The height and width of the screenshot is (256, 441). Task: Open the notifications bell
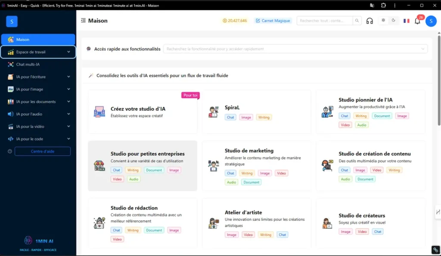click(x=417, y=21)
